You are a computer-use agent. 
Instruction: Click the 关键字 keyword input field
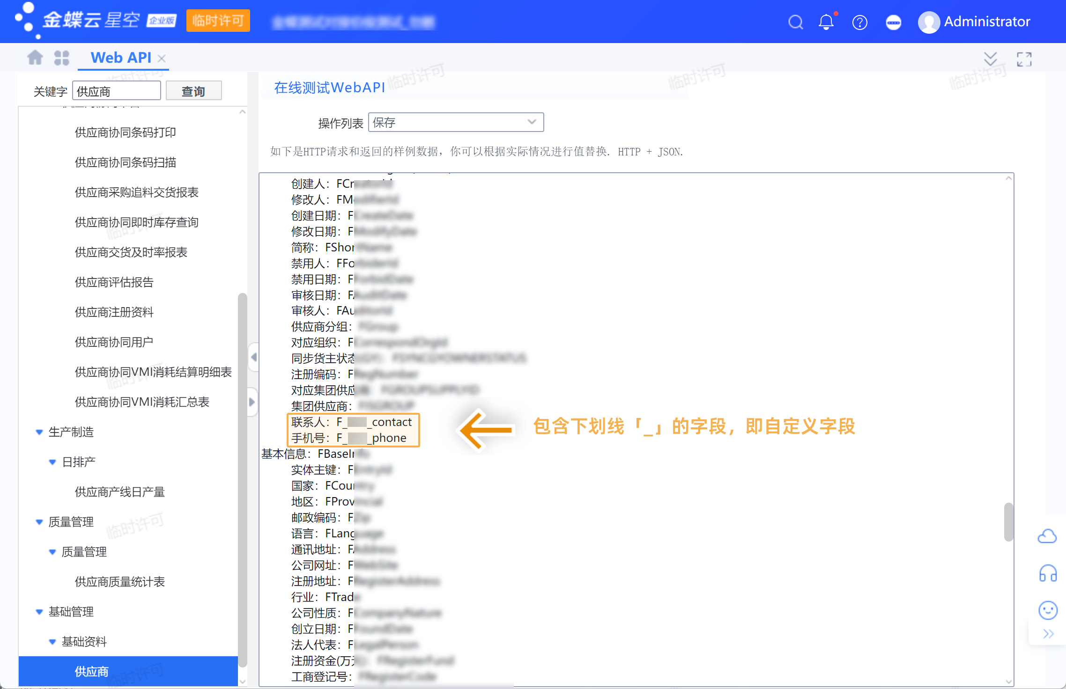(x=116, y=91)
